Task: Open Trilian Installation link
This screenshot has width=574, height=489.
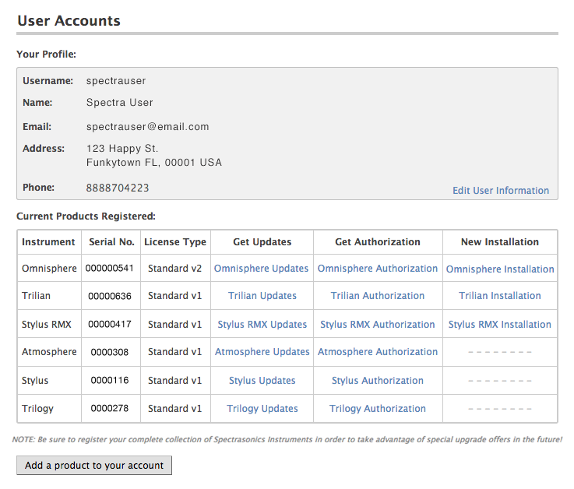Action: click(x=500, y=295)
